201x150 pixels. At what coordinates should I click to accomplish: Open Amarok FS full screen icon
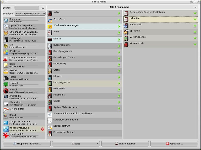6,97
